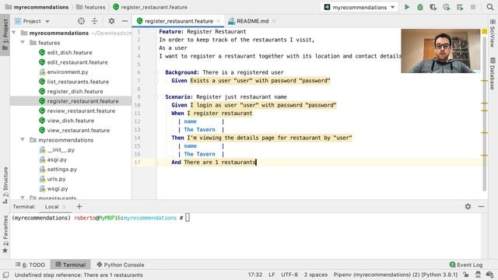This screenshot has height=280, width=498.
Task: Fold the Scenario block in gutter
Action: pos(156,96)
